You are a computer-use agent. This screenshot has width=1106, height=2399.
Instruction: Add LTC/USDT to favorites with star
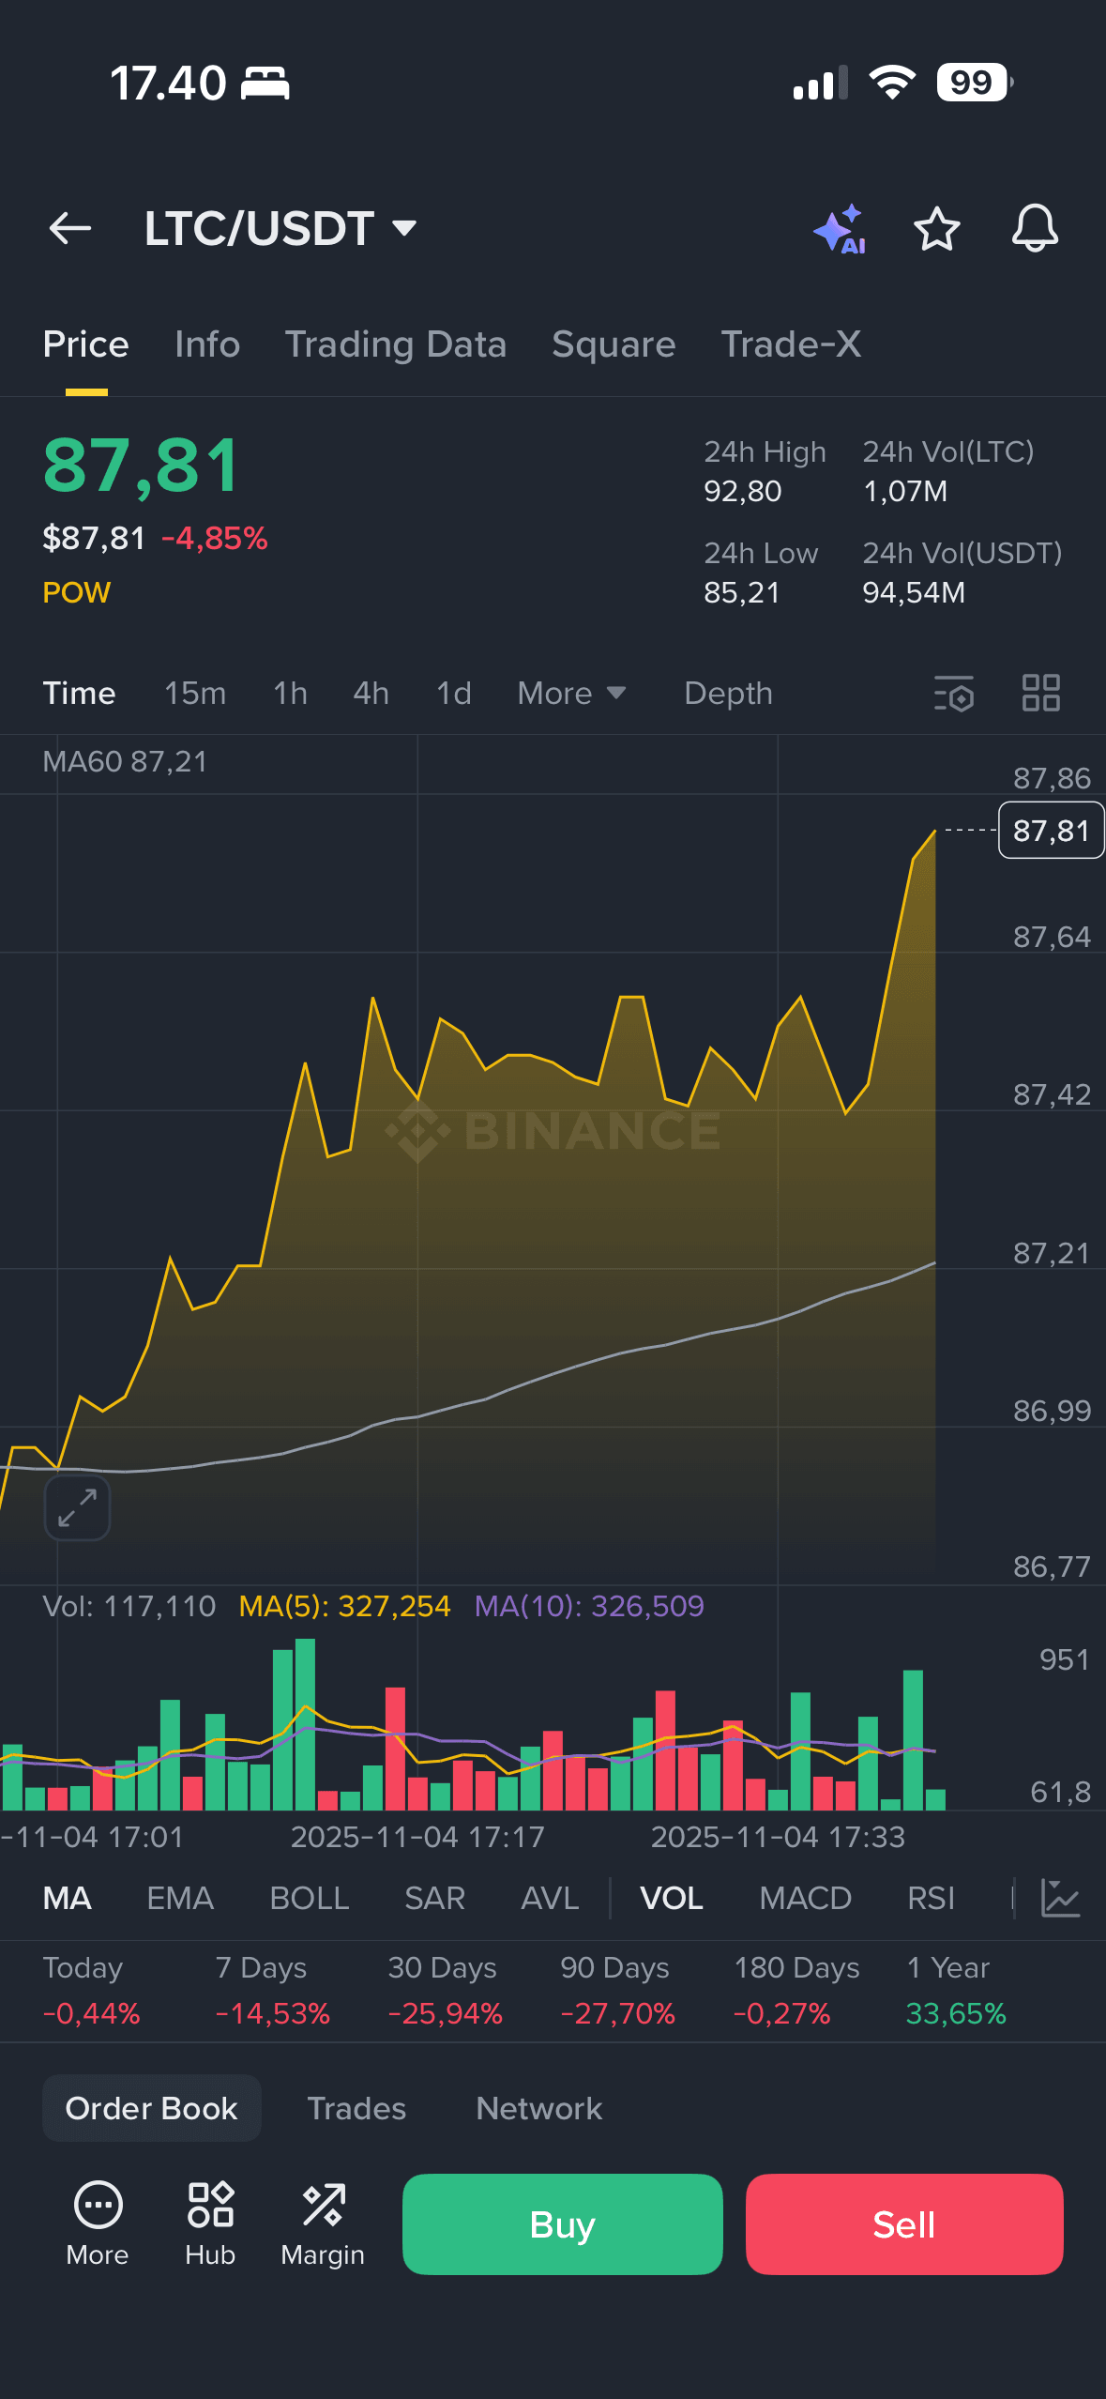click(937, 229)
